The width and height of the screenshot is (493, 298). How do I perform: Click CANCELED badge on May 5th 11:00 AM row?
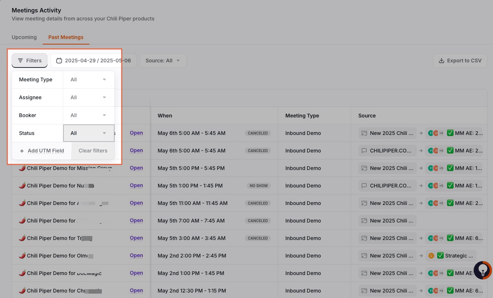coord(258,203)
